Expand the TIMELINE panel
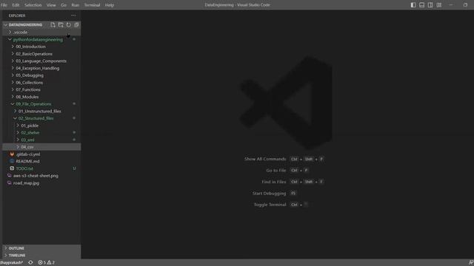This screenshot has height=266, width=474. click(x=41, y=255)
